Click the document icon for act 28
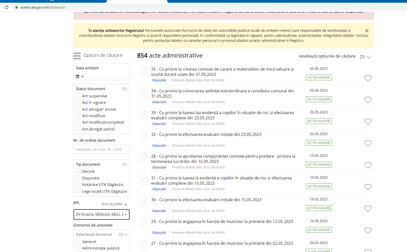This screenshot has width=407, height=252. coord(144,158)
